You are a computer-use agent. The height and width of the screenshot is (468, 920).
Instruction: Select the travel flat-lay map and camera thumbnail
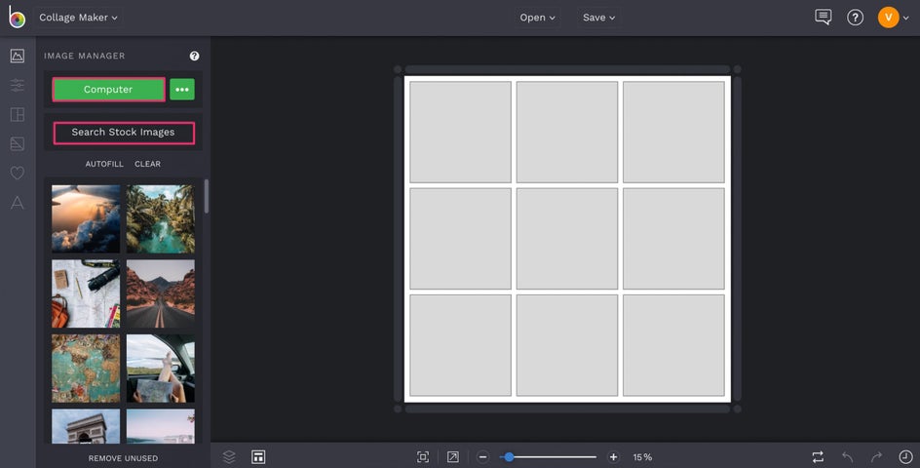86,293
